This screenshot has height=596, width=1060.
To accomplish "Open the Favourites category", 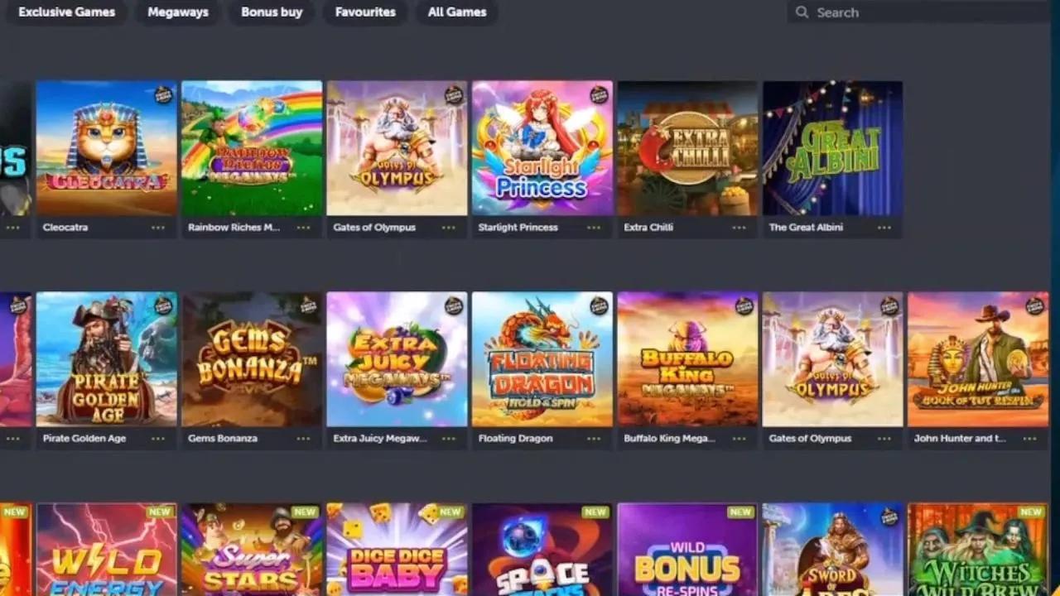I will click(x=365, y=12).
